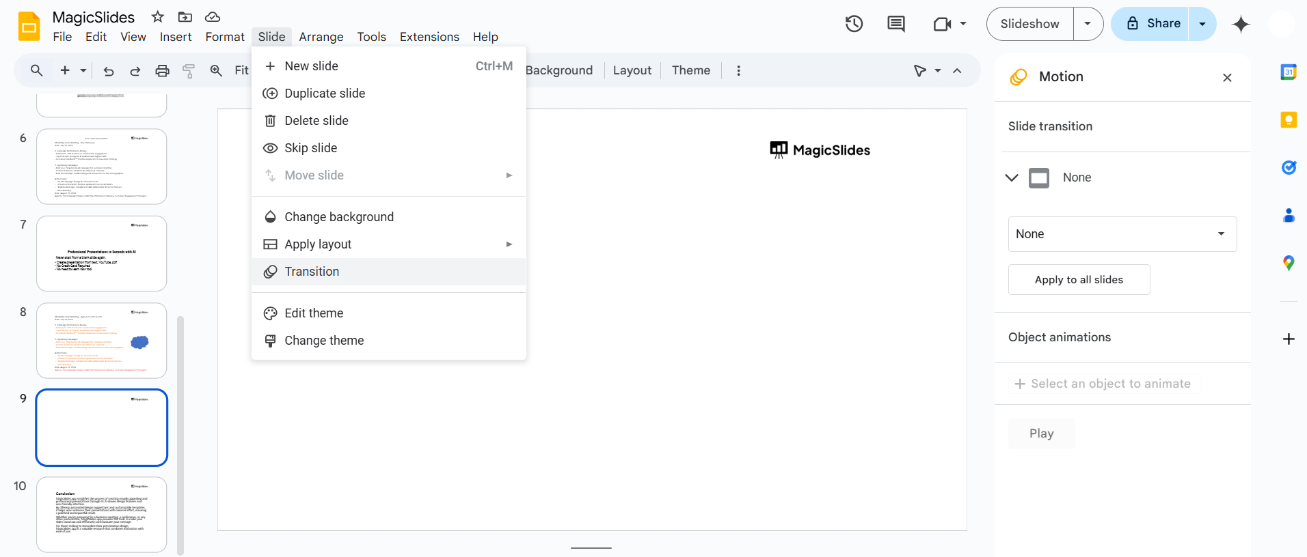Expand the Slideshow options arrow

[1088, 24]
